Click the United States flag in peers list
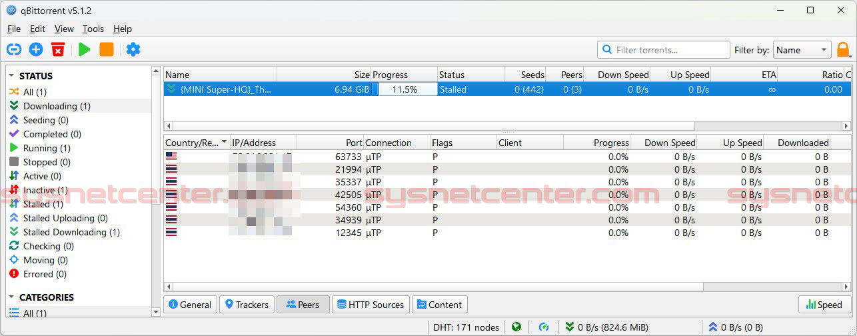The height and width of the screenshot is (336, 857). pos(171,157)
